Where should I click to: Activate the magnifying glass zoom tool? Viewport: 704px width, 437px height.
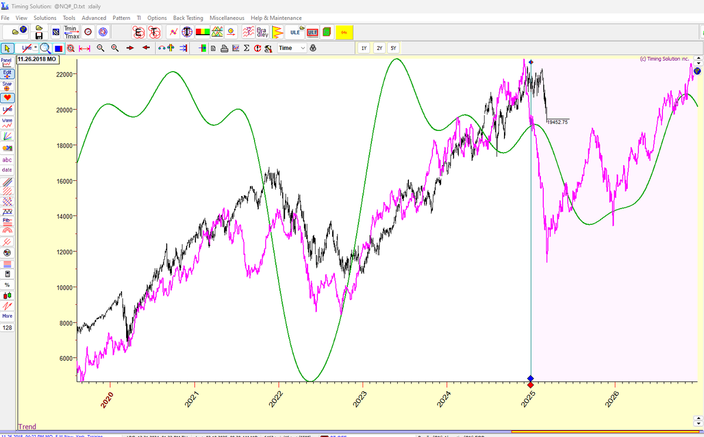45,48
